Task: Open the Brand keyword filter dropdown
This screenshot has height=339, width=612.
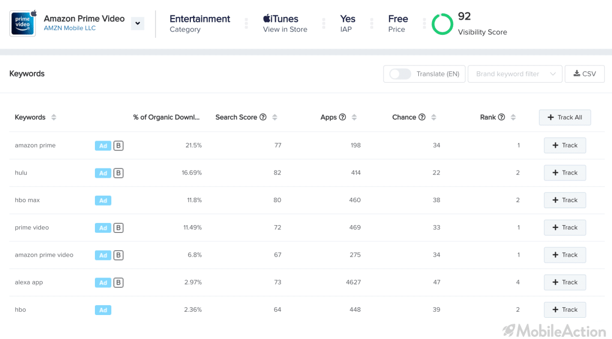Action: tap(515, 74)
